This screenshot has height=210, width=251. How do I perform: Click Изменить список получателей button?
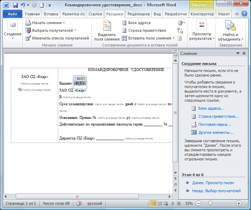[57, 38]
